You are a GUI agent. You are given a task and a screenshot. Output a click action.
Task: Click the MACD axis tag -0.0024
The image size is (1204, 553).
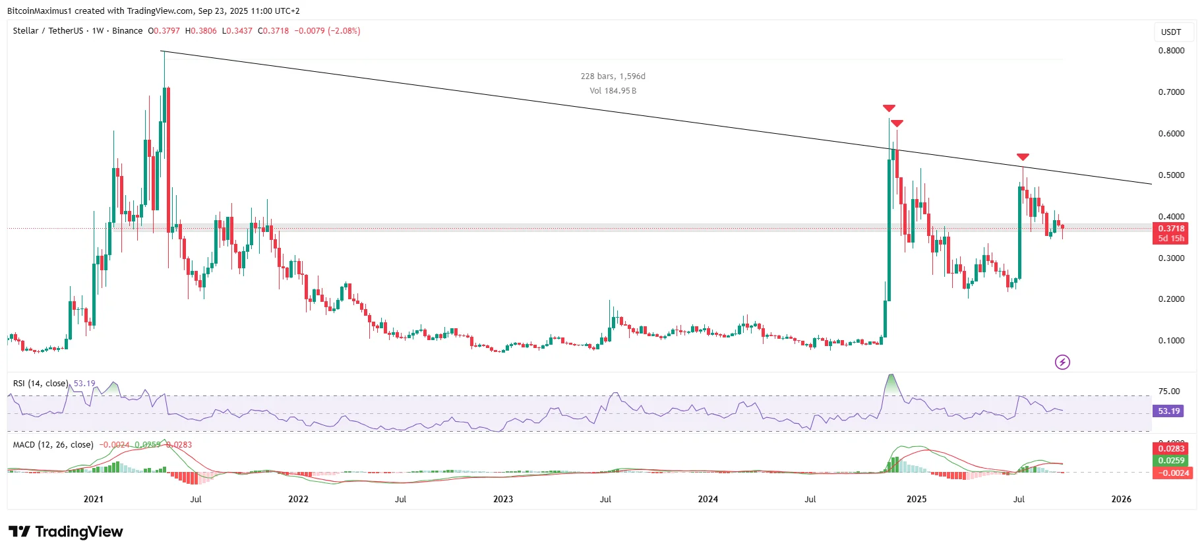[x=1173, y=473]
